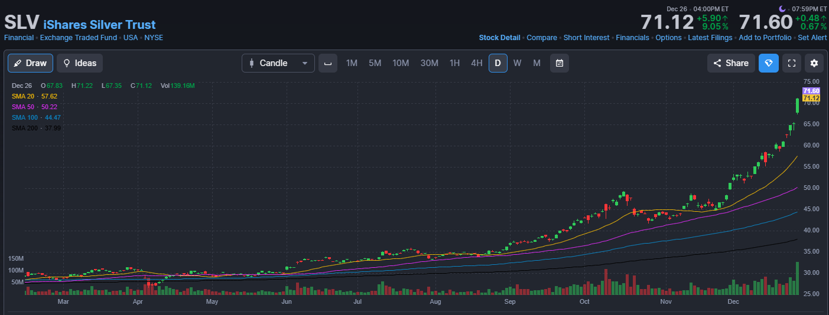This screenshot has width=829, height=315.
Task: Click the USA country link
Action: point(131,38)
